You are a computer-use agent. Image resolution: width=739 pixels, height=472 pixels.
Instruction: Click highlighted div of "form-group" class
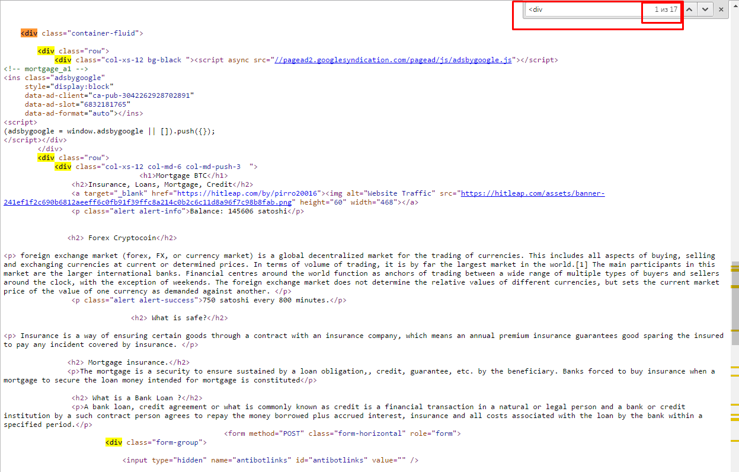point(114,442)
